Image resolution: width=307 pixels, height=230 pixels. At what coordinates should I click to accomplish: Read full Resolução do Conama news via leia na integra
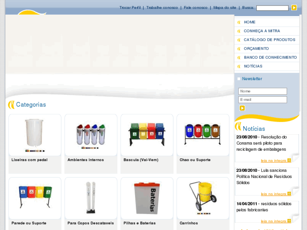click(x=273, y=161)
